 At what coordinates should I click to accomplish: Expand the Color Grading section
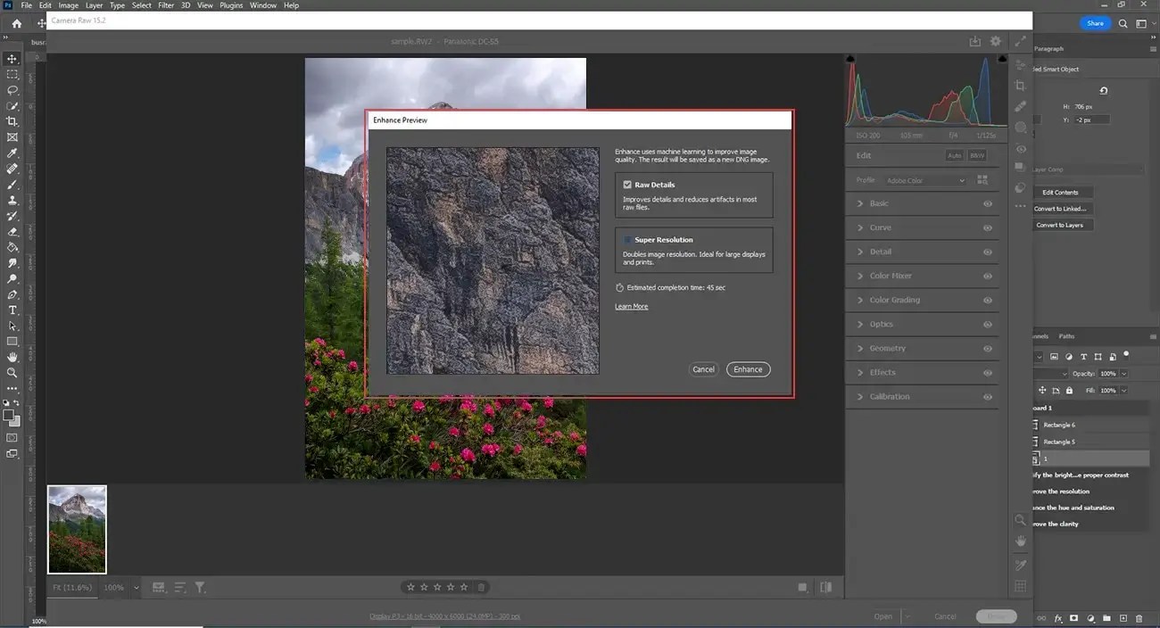[892, 300]
